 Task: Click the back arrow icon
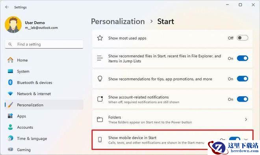(7, 7)
